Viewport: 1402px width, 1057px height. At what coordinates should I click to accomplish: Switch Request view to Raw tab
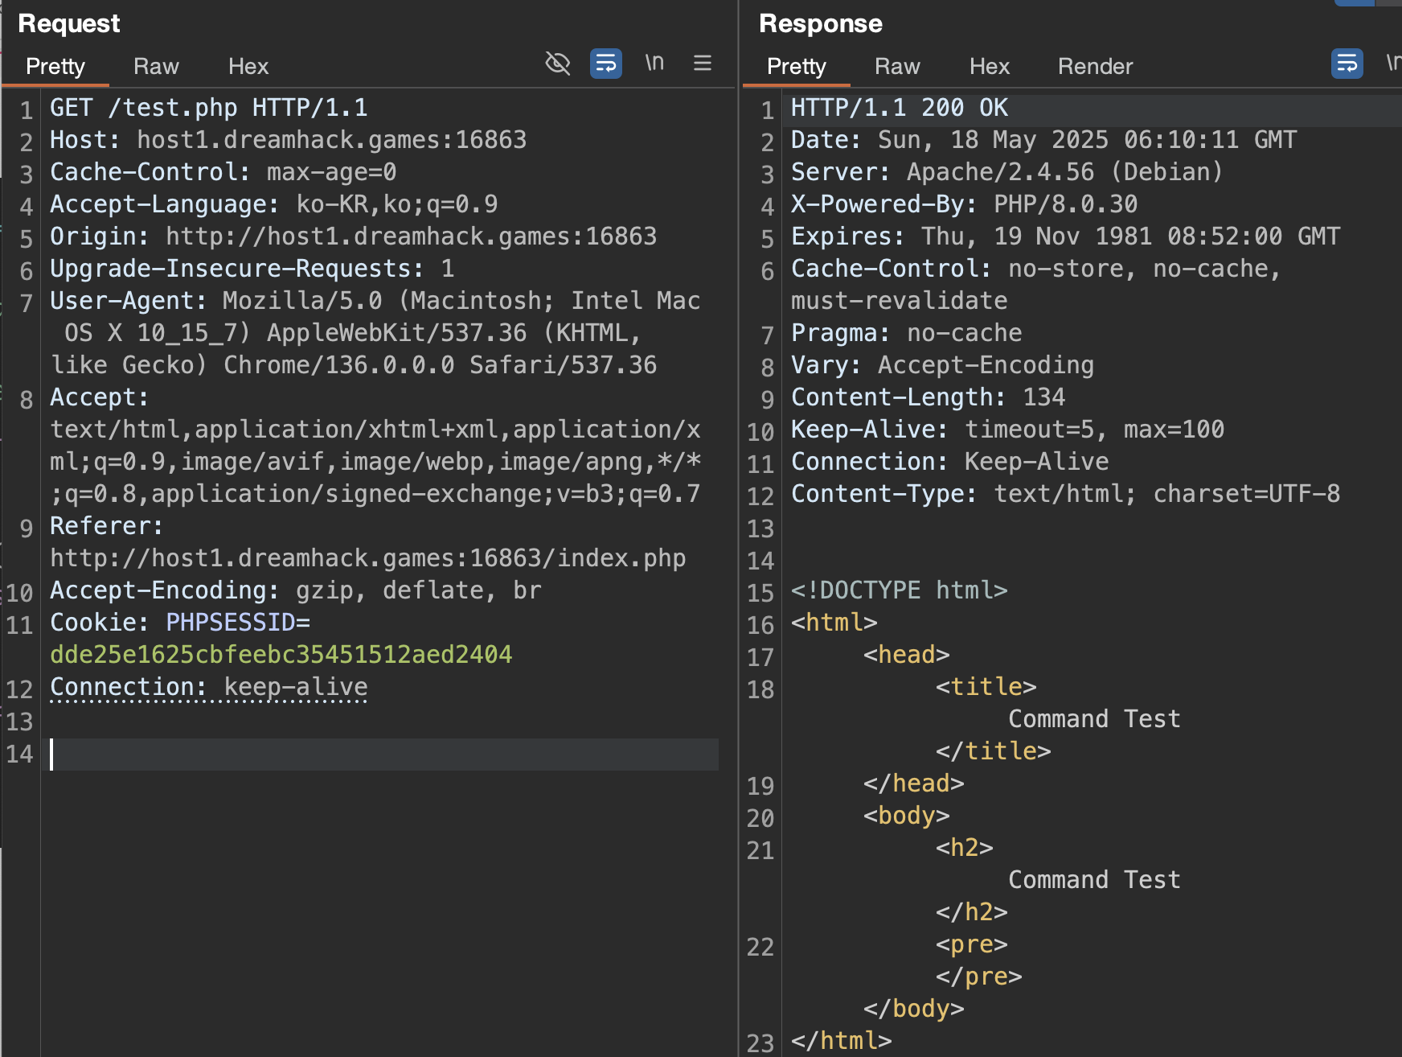(x=156, y=66)
